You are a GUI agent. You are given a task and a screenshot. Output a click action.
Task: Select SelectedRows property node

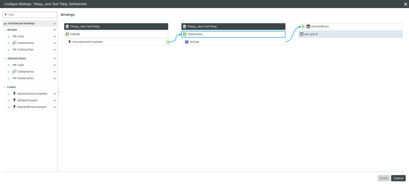click(350, 27)
